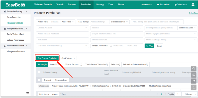
Task: Open the Gudang menu
Action: tap(100, 4)
